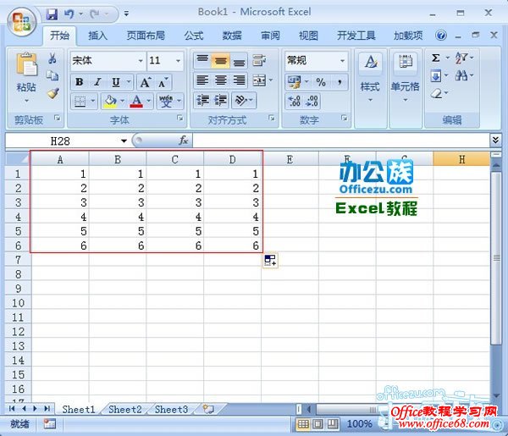This screenshot has height=436, width=508.
Task: Toggle middle vertical alignment
Action: [x=221, y=61]
